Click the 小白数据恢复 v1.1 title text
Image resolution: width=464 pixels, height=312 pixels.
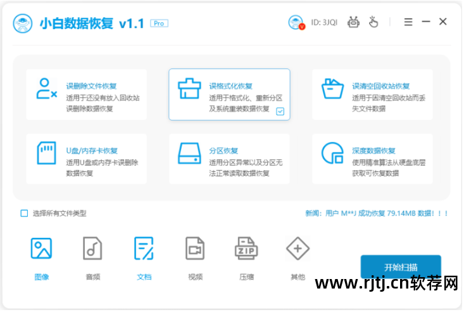click(x=92, y=23)
